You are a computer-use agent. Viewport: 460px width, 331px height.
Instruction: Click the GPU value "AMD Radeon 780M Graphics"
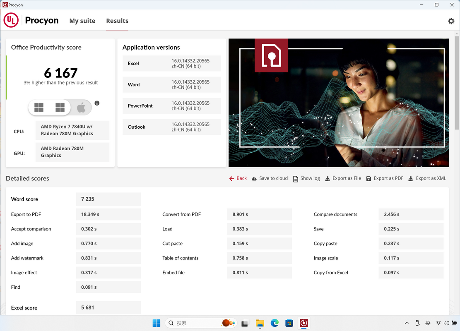point(72,152)
